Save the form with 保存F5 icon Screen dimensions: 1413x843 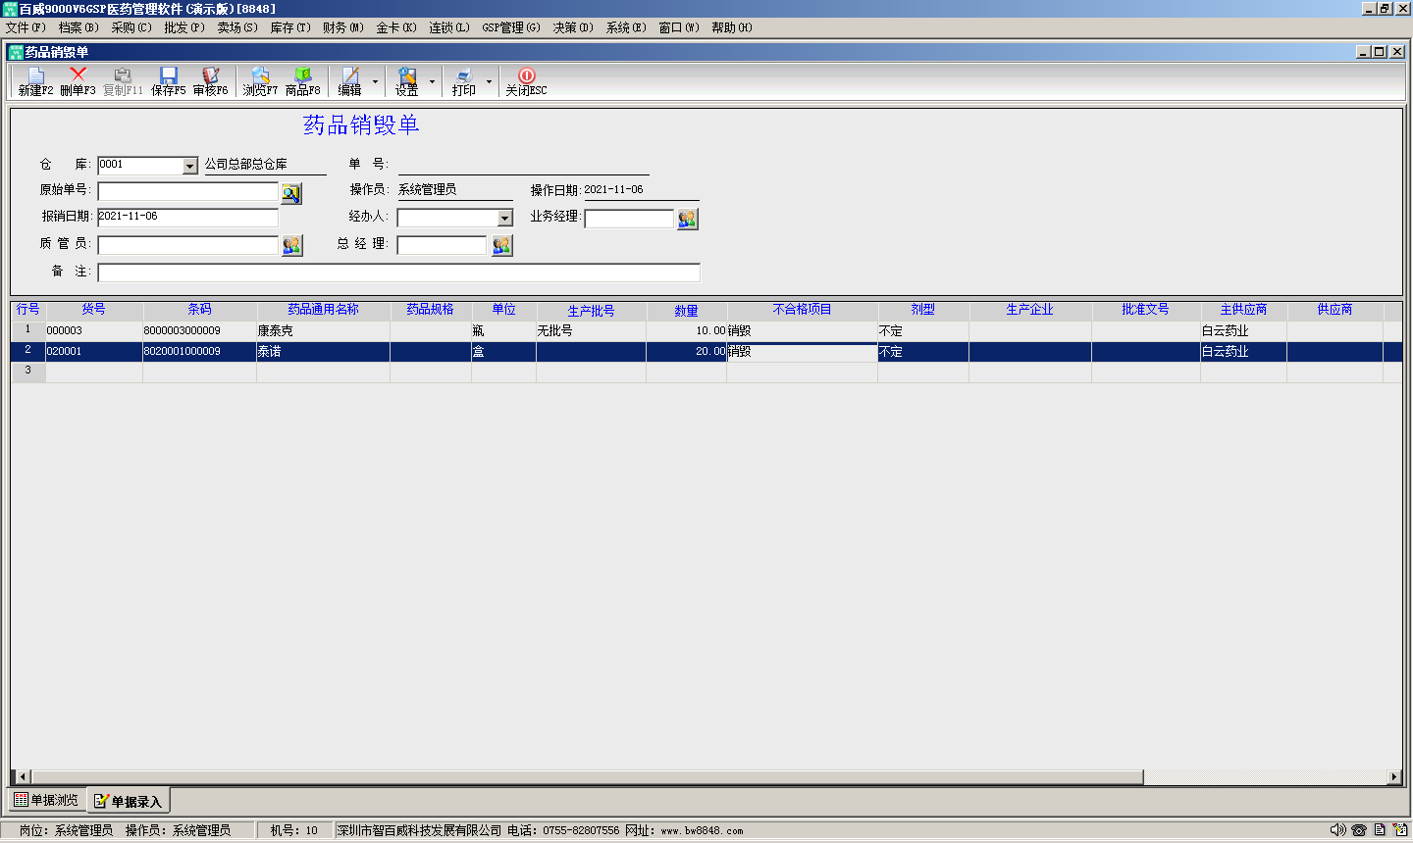click(x=168, y=81)
